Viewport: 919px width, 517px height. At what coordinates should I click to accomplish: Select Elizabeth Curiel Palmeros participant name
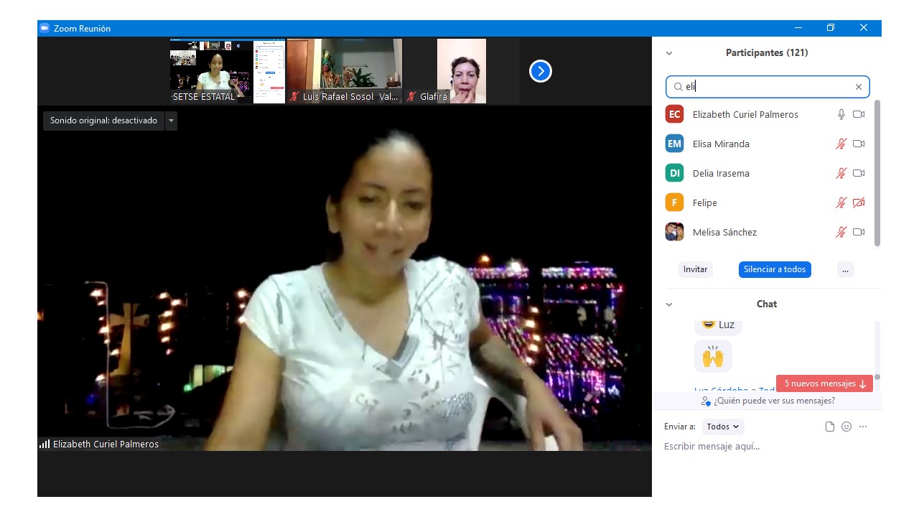[x=745, y=114]
